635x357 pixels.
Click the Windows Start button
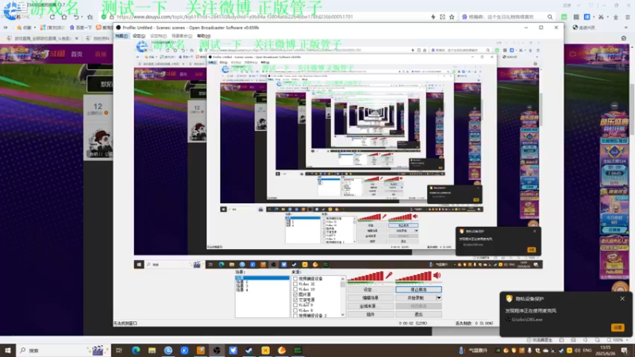[8, 350]
